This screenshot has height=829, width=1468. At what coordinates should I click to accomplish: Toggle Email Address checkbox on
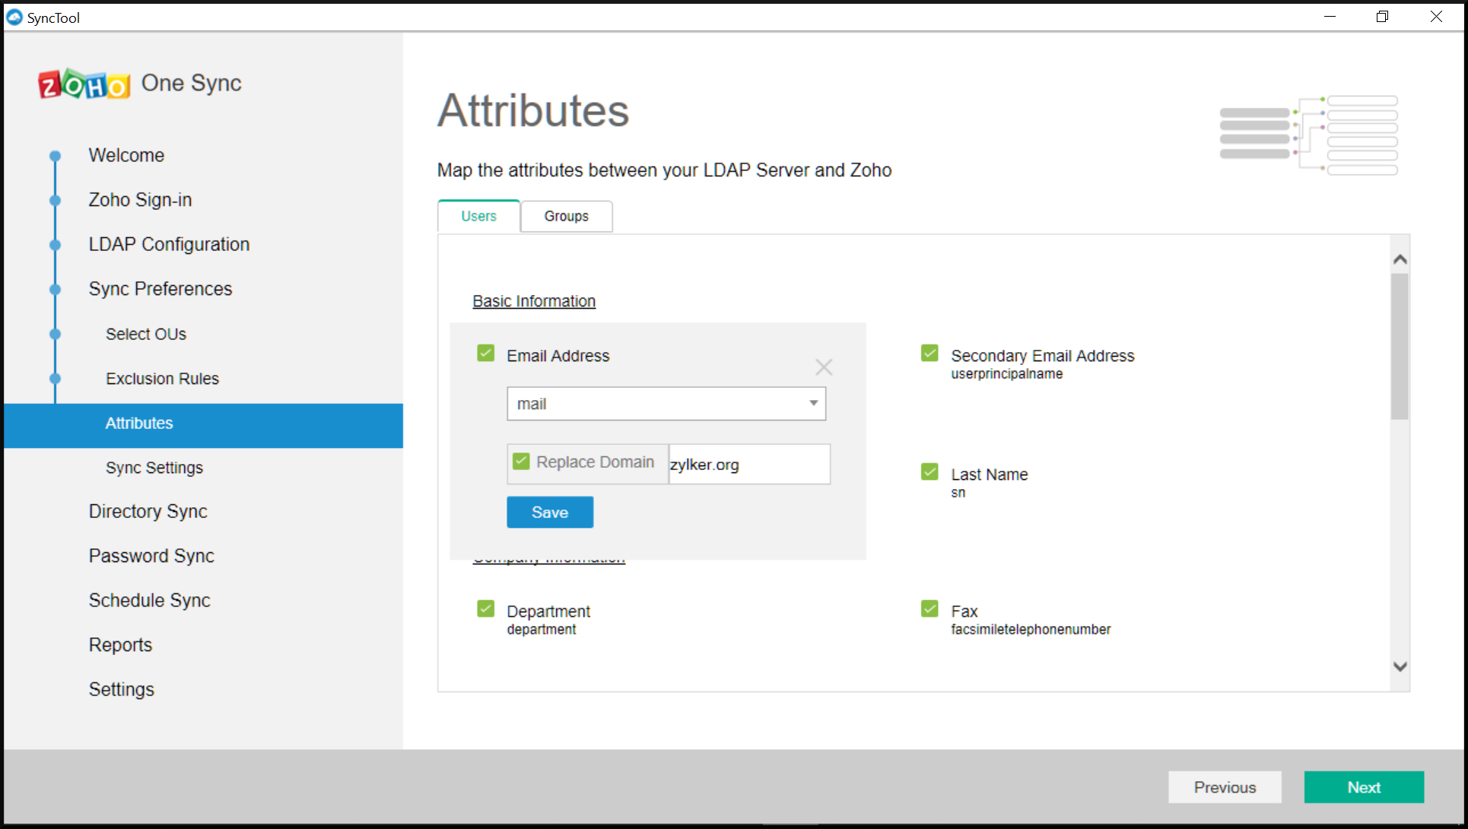tap(485, 355)
